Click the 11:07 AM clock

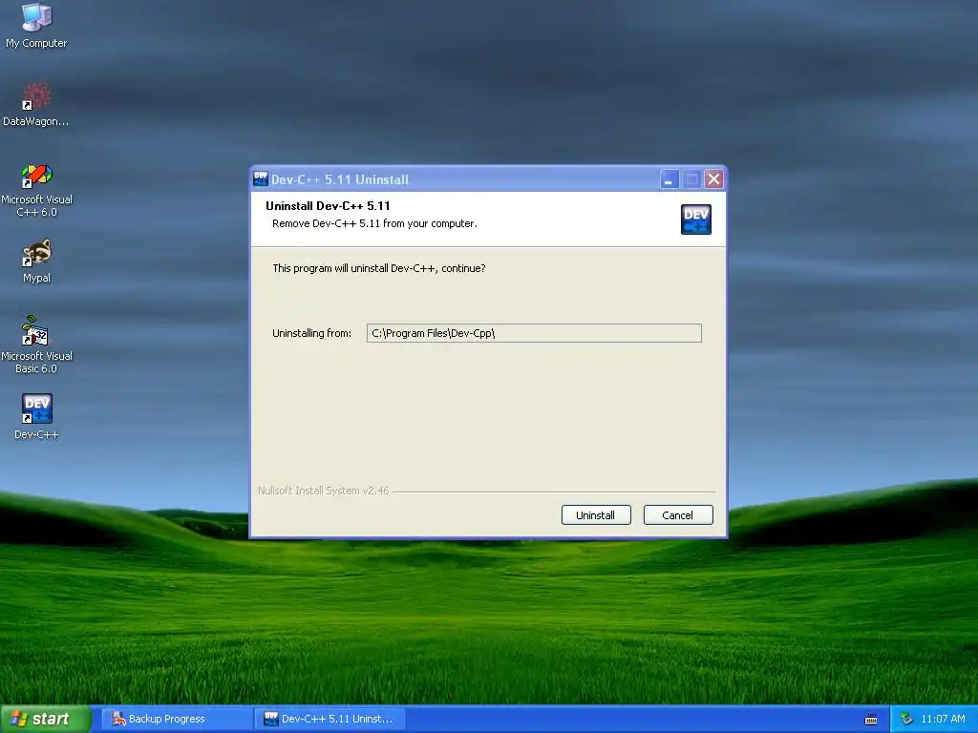point(943,719)
